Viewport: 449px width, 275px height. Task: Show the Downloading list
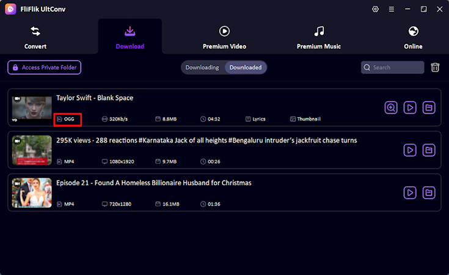(202, 68)
